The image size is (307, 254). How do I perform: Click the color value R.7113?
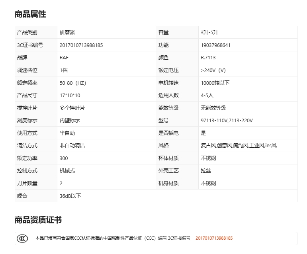click(208, 58)
